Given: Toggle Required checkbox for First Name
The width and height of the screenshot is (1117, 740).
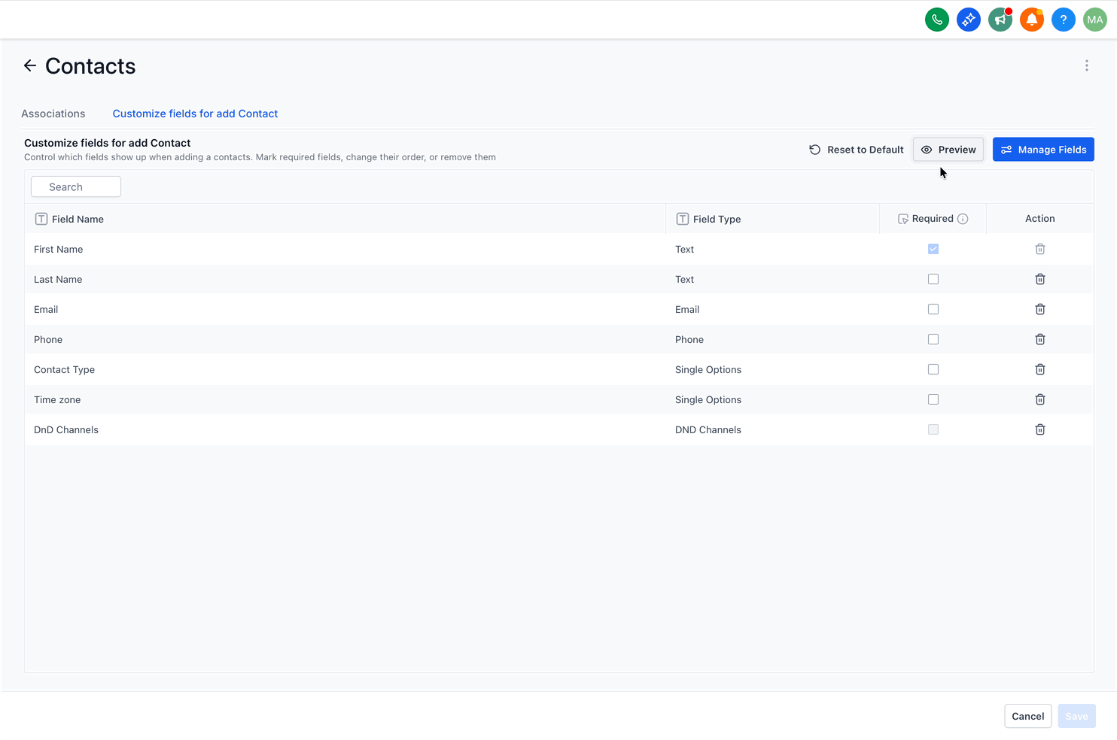Looking at the screenshot, I should pos(933,249).
